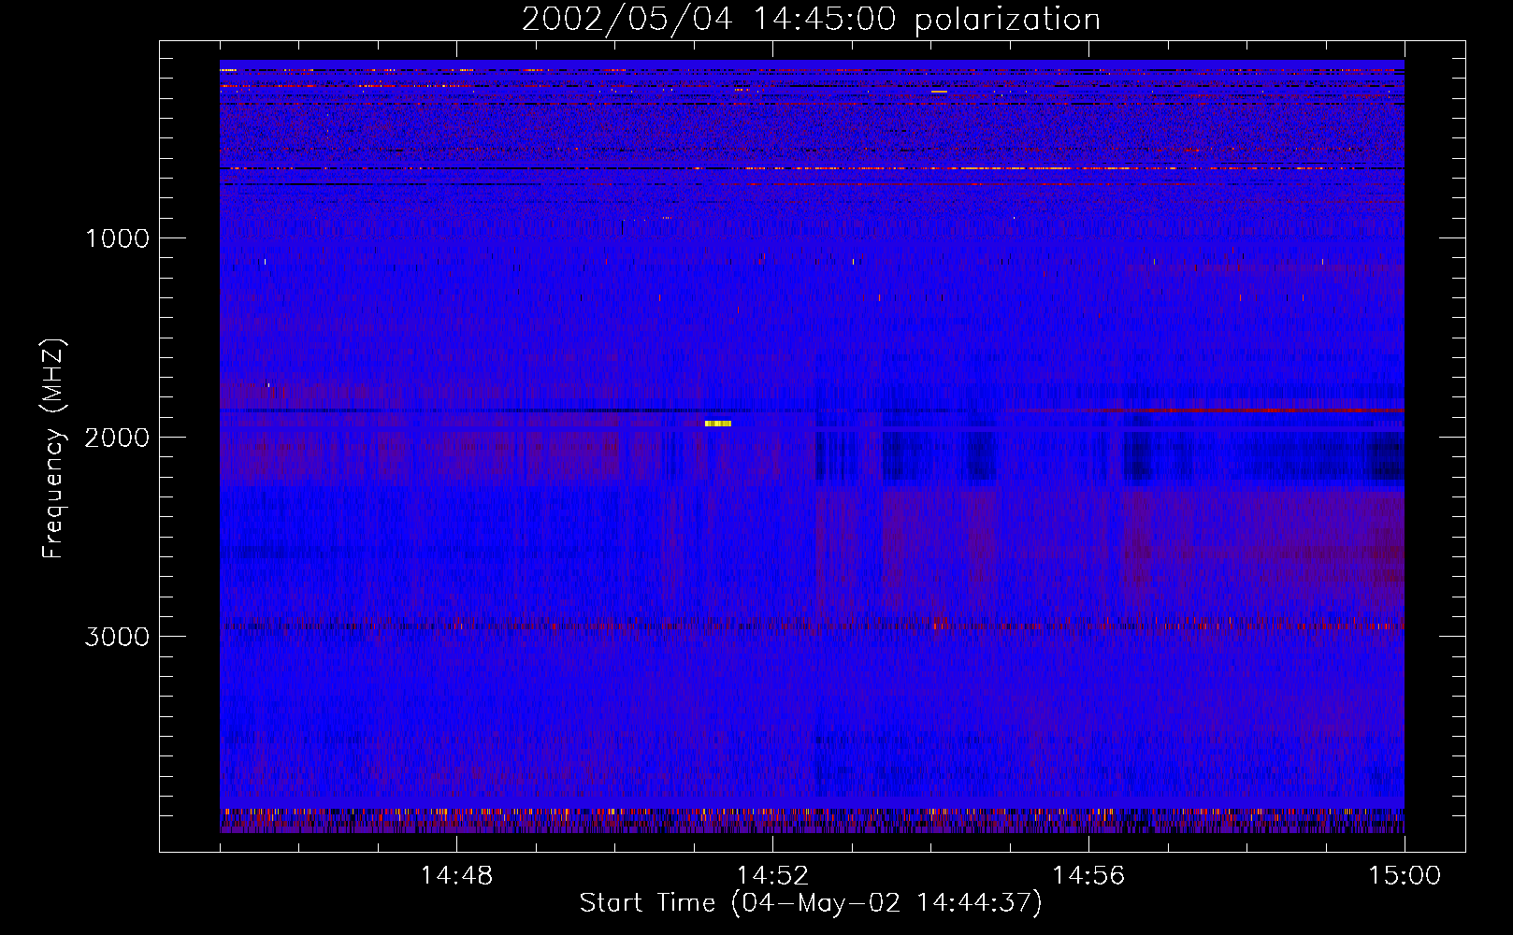Click the 3000 frequency tick label
Screen dimensions: 1513x935
117,637
